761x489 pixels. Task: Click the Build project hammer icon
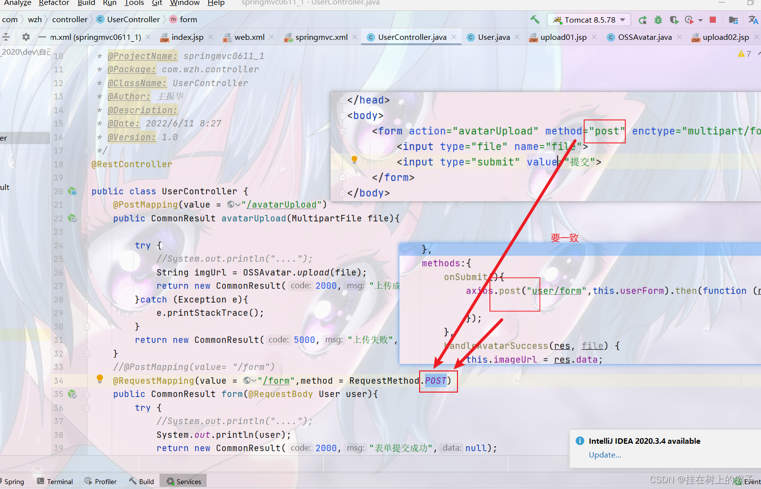pos(535,20)
